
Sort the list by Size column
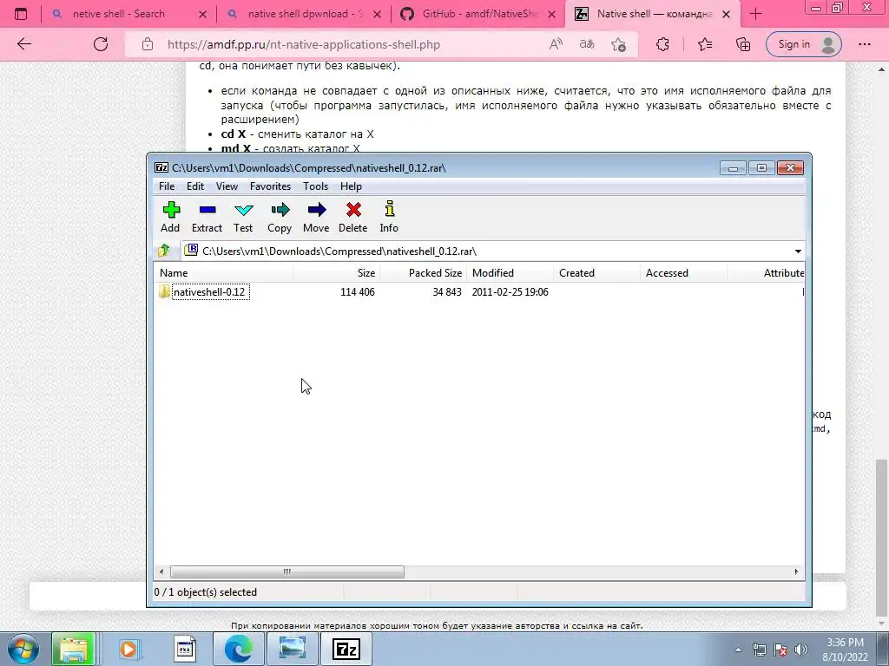(x=337, y=273)
